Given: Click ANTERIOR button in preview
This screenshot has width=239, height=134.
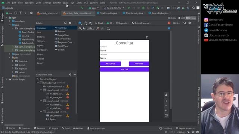Looking at the screenshot, I should pos(111,64).
